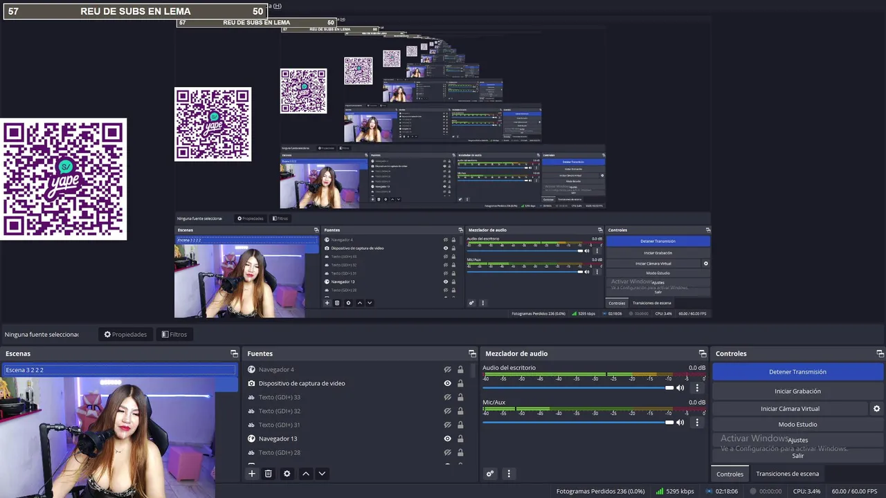The width and height of the screenshot is (886, 498).
Task: Toggle lock on Texto (GDI+) 31
Action: (x=460, y=425)
